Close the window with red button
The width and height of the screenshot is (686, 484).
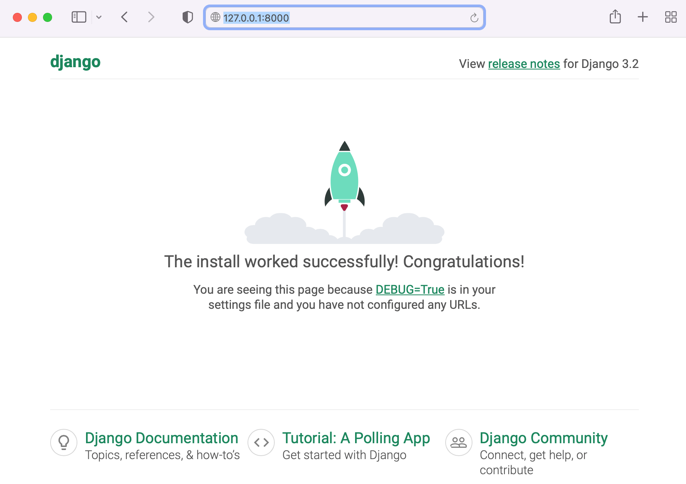tap(17, 17)
